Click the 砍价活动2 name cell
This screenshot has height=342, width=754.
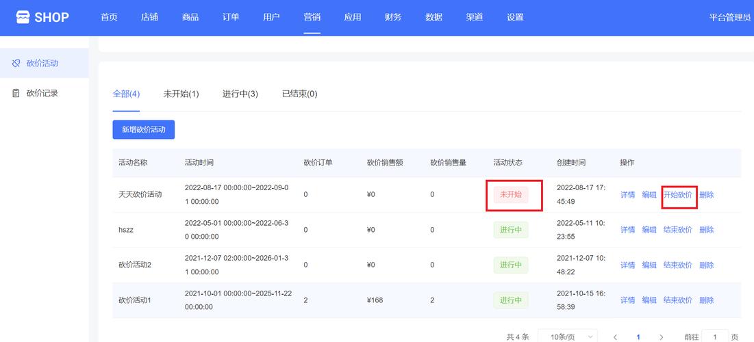click(135, 265)
